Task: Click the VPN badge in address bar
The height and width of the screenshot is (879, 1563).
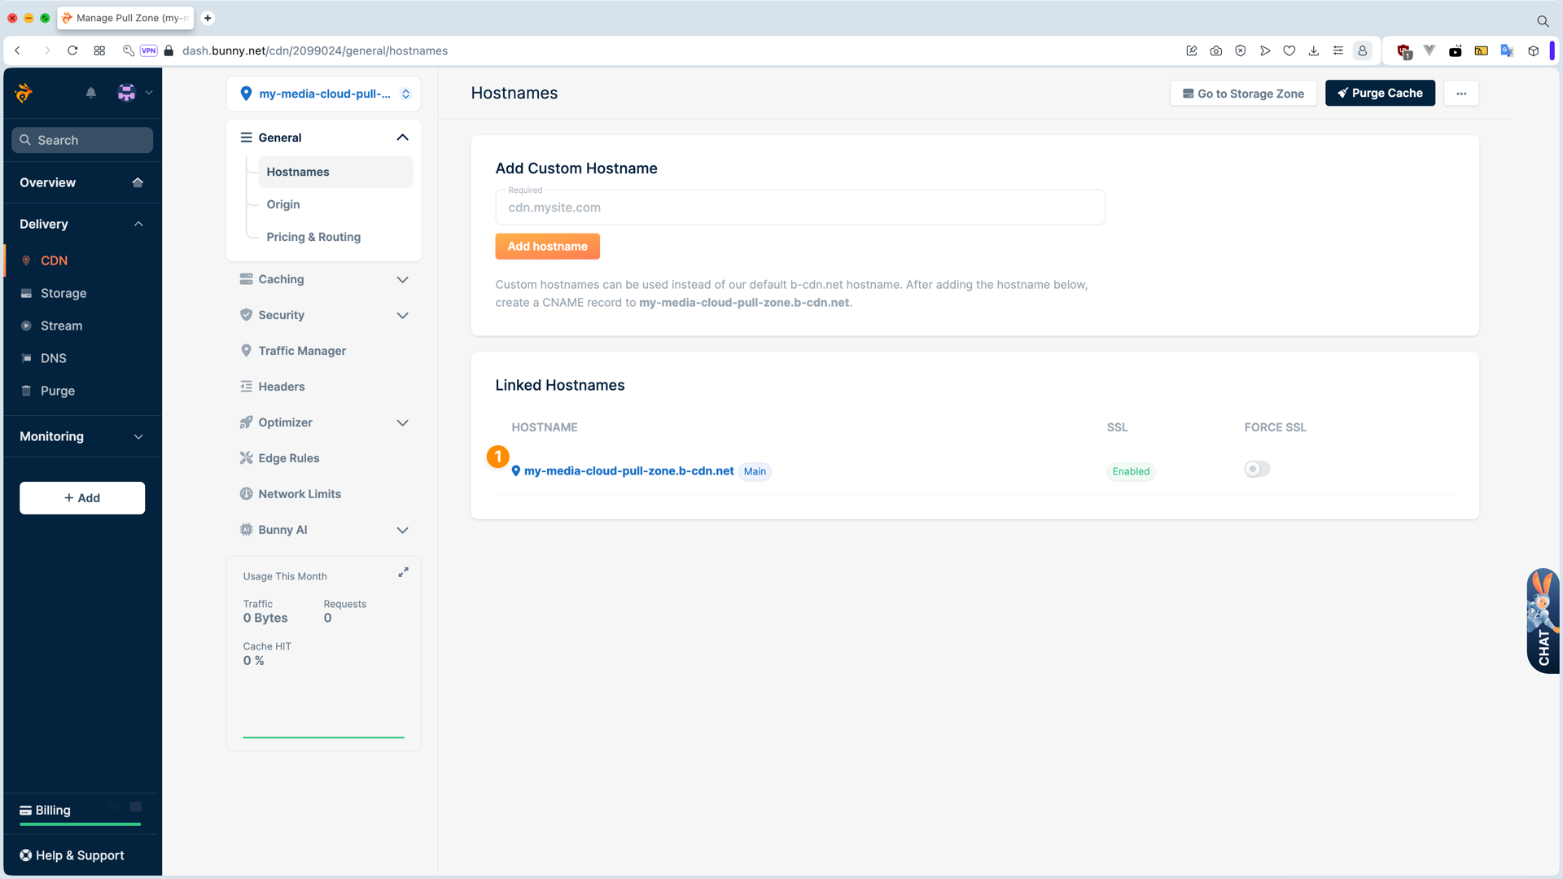Action: [x=148, y=50]
